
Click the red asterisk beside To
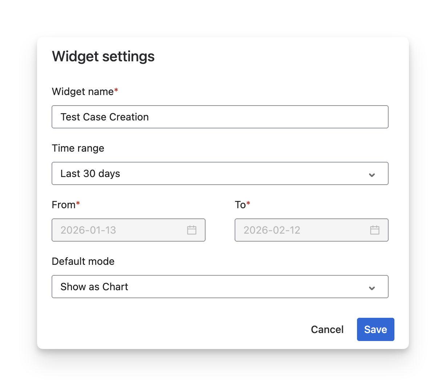(x=248, y=204)
